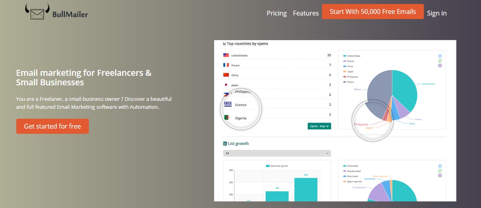Click the France row text

(x=236, y=65)
